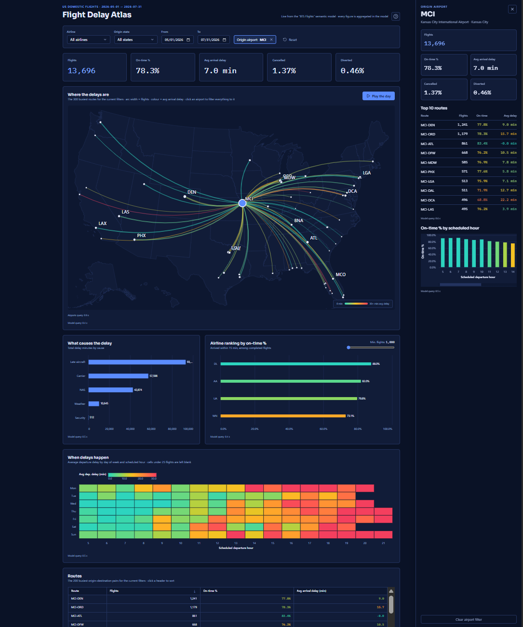
Task: Click the main Cancelled 1.37% card
Action: 299,67
